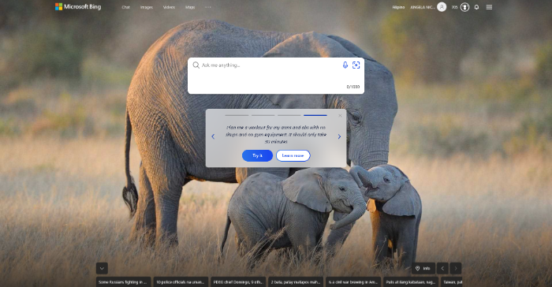The height and width of the screenshot is (287, 552).
Task: Open news 'PDEG chief Domingo, 9 oth...'
Action: tap(238, 282)
